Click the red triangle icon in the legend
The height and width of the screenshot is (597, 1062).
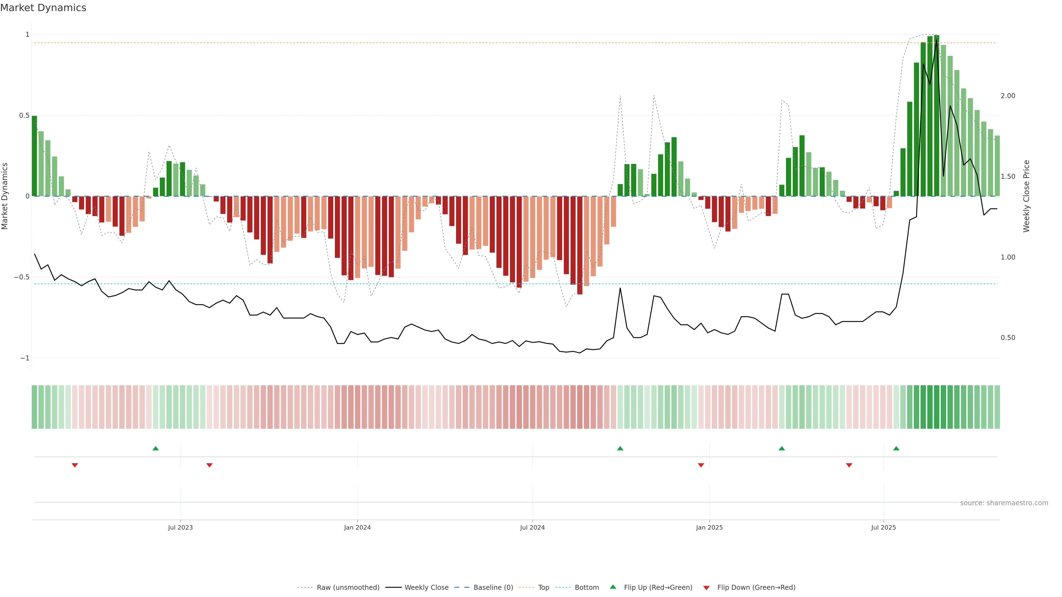tap(706, 588)
